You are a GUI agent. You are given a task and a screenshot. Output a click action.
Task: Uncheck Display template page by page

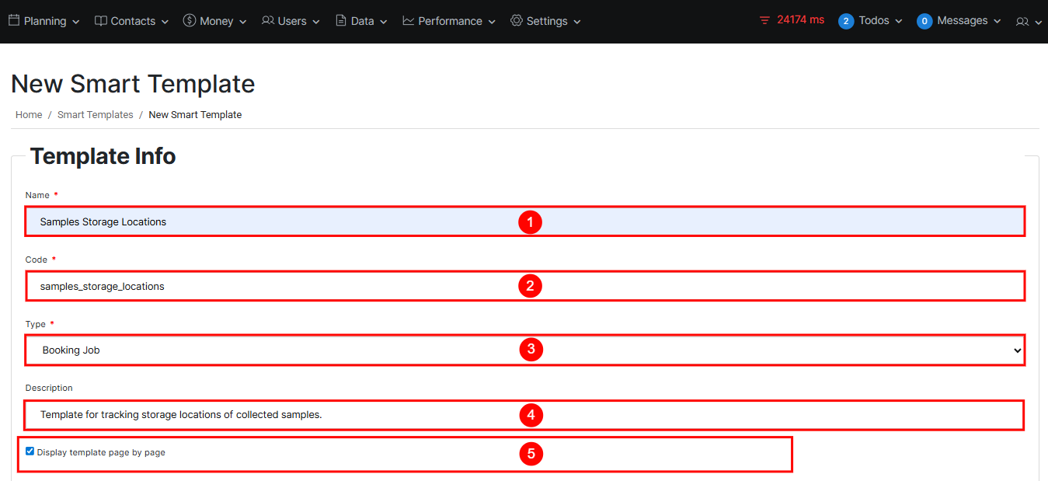point(30,451)
